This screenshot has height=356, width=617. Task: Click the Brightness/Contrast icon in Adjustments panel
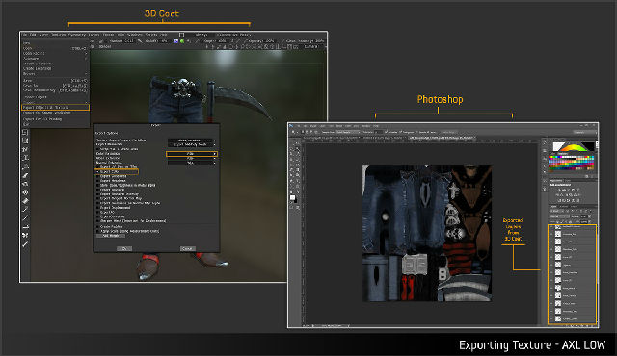click(x=559, y=190)
